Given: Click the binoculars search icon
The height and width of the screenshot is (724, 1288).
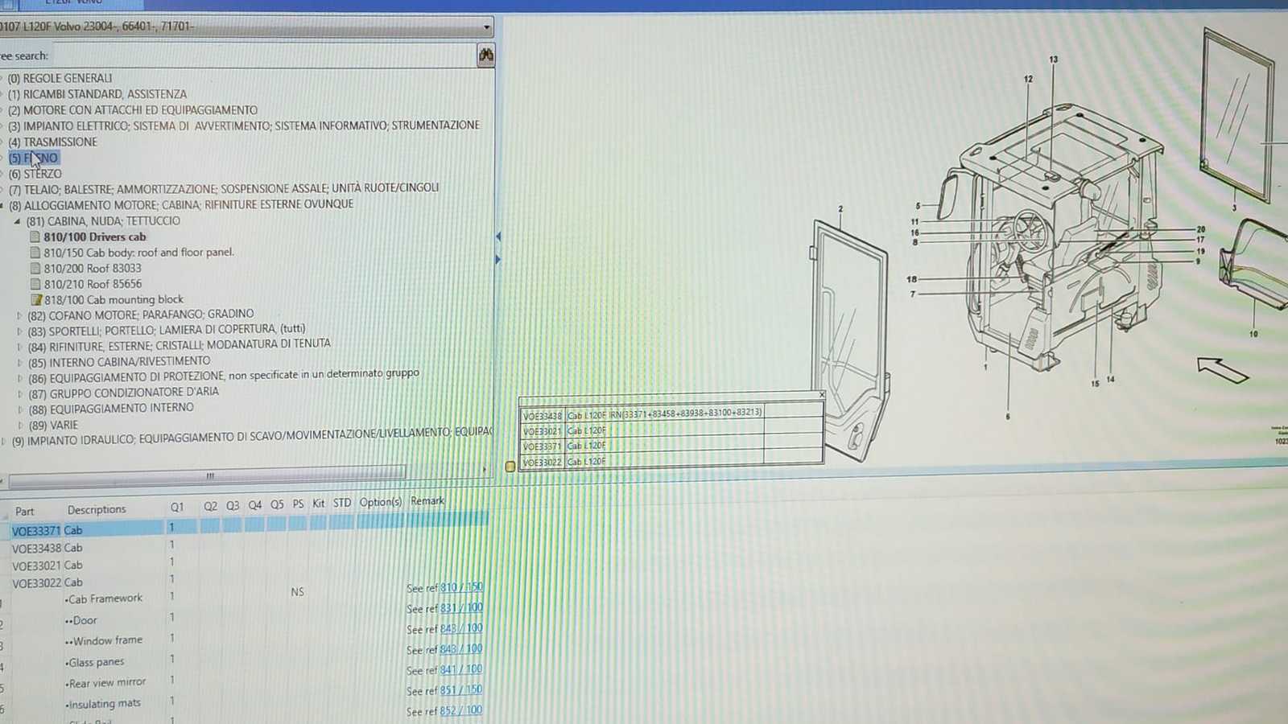Looking at the screenshot, I should pyautogui.click(x=485, y=56).
